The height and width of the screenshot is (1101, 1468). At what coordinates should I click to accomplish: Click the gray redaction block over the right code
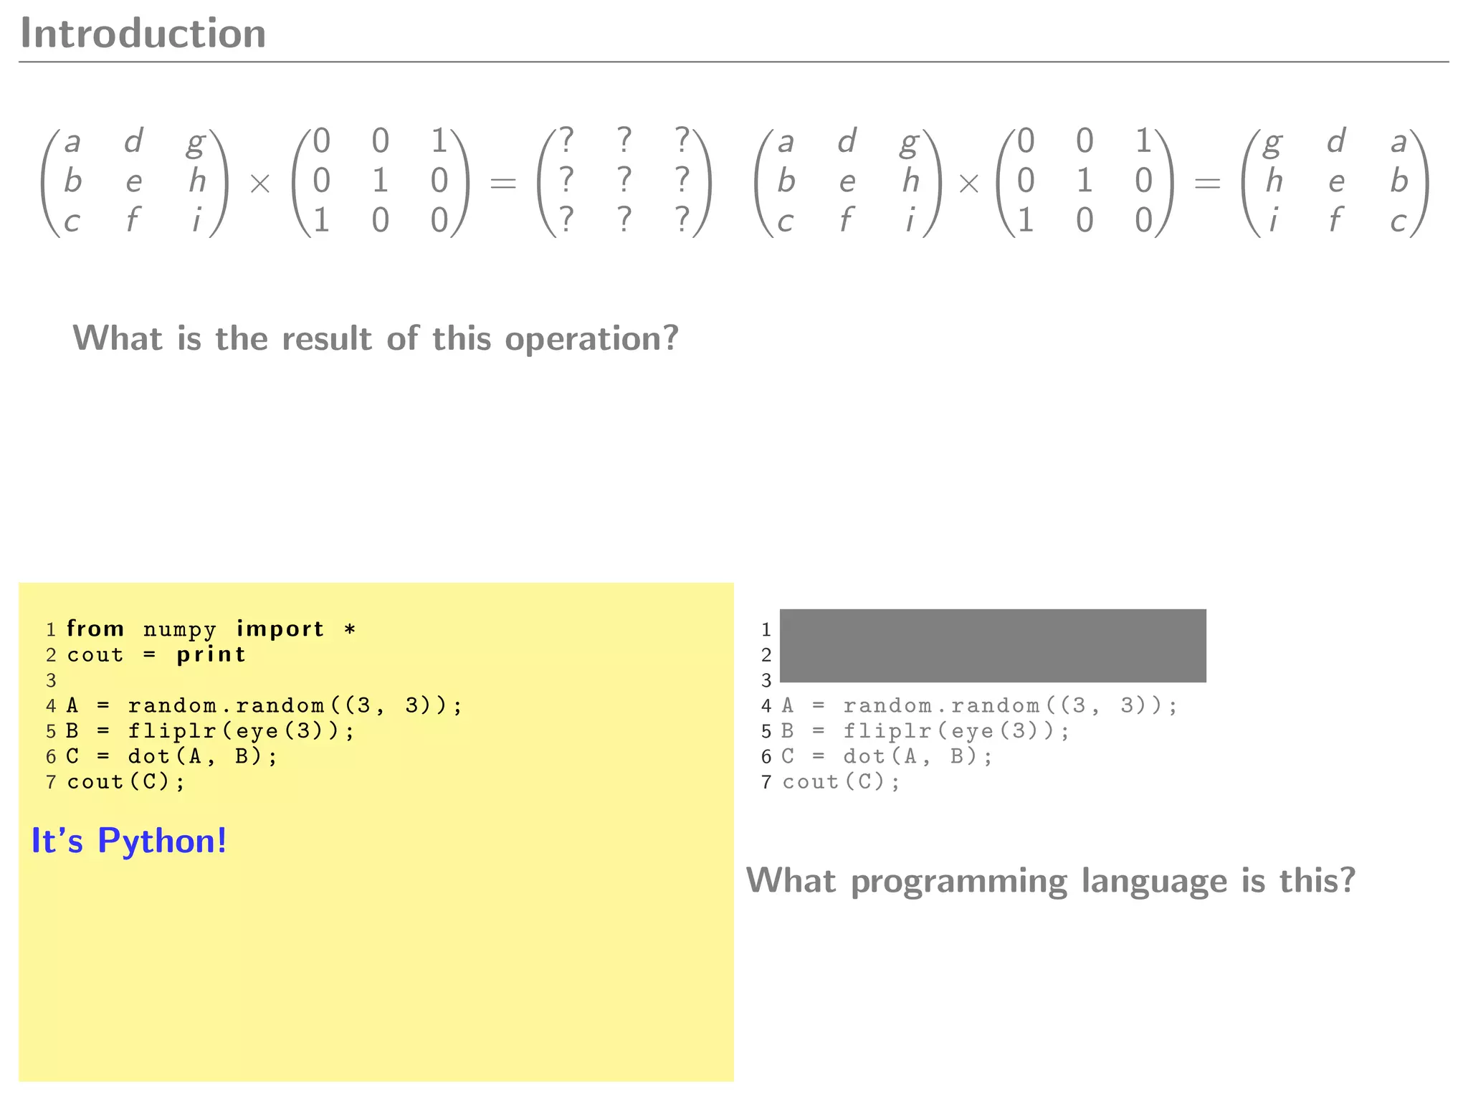(x=993, y=645)
